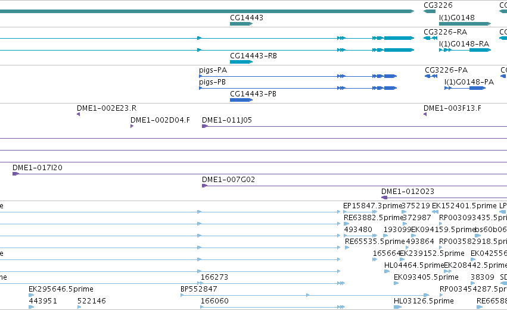507x310 pixels.
Task: Click the 165664 feature label
Action: tap(387, 253)
